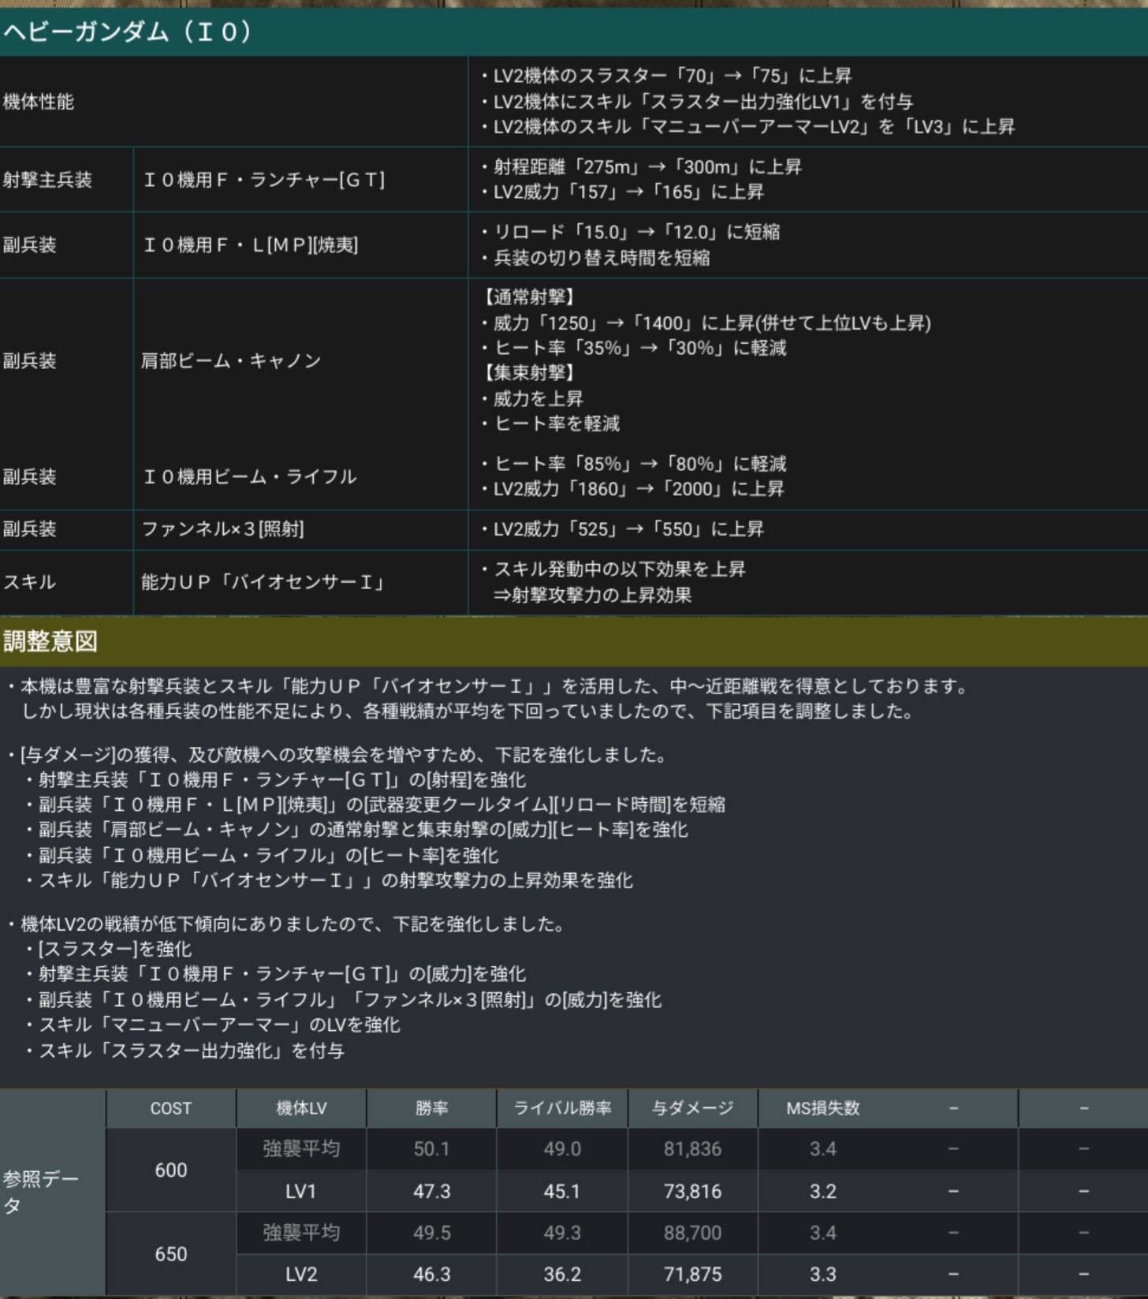Select the 兵装の切り替え時間を短縮 line
This screenshot has height=1299, width=1148.
(595, 258)
